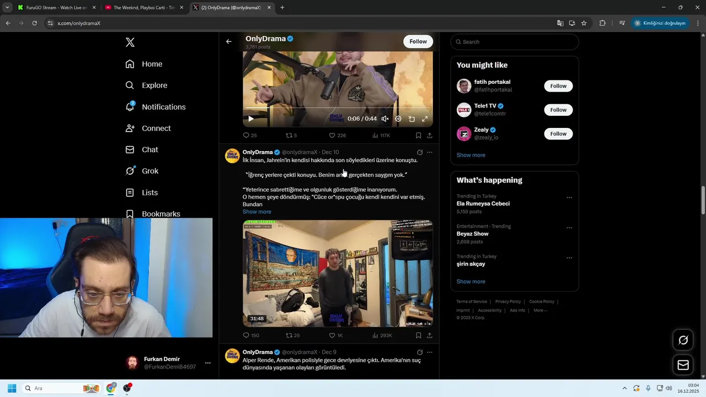Screen dimensions: 706x397
Task: Click the Windows taskbar search box
Action: (x=62, y=388)
